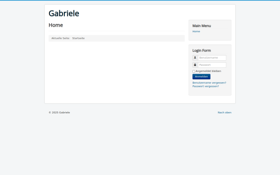Jump up via Nach oben link
Image resolution: width=280 pixels, height=175 pixels.
click(224, 112)
